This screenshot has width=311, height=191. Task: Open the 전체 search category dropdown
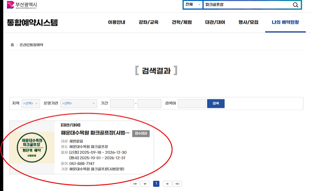tap(193, 4)
